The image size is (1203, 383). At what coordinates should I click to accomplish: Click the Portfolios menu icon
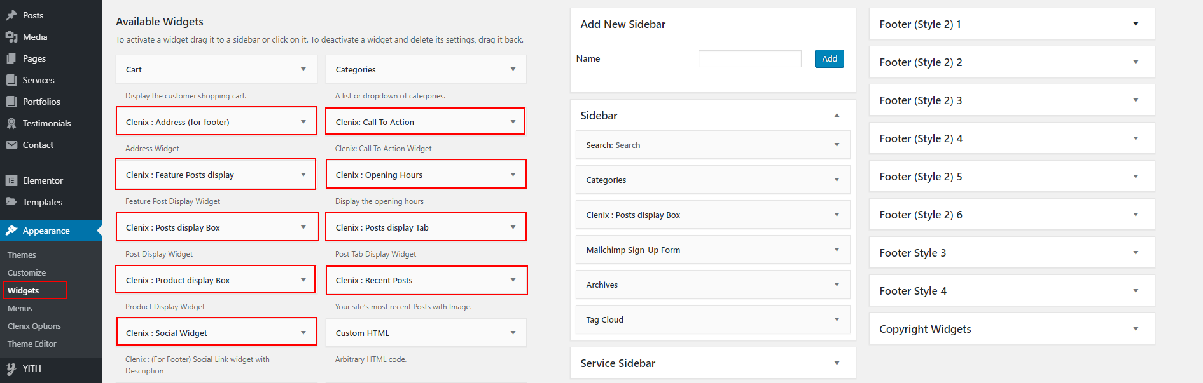(x=11, y=102)
